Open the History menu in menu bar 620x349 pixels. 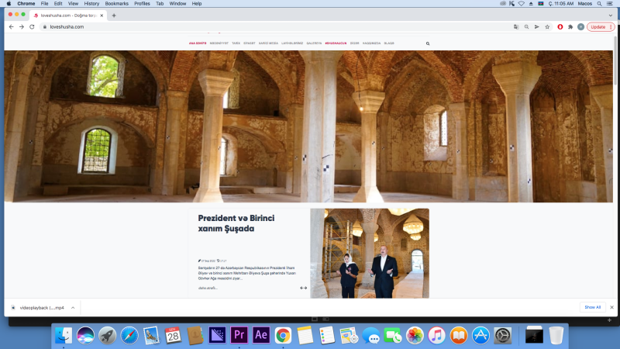91,3
